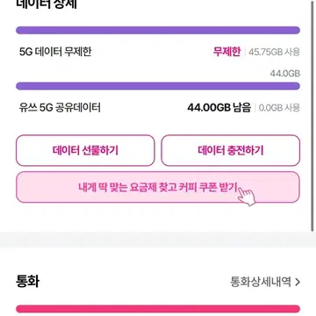Click the 통화 section heading
This screenshot has width=316, height=316.
[27, 281]
